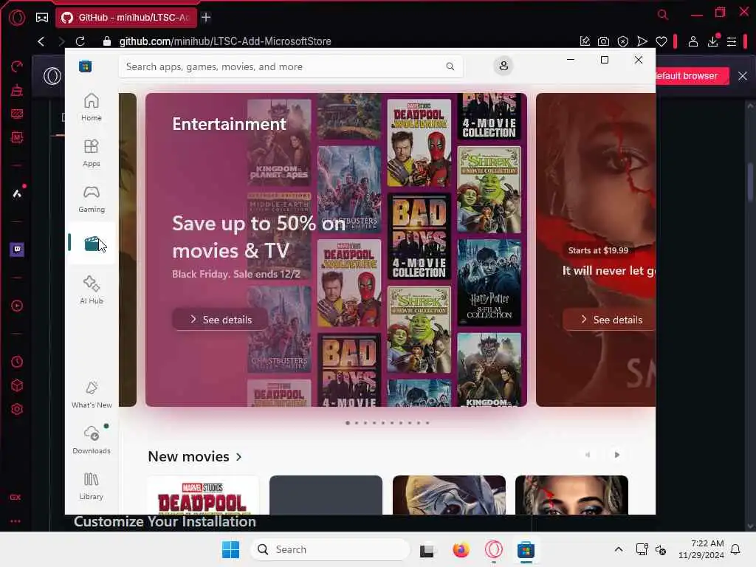The height and width of the screenshot is (567, 756).
Task: Open AI Hub in Store sidebar
Action: tap(91, 289)
